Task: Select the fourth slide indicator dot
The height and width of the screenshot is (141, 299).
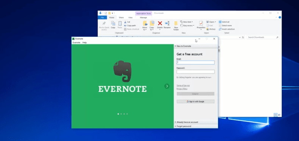Action: coord(127,114)
